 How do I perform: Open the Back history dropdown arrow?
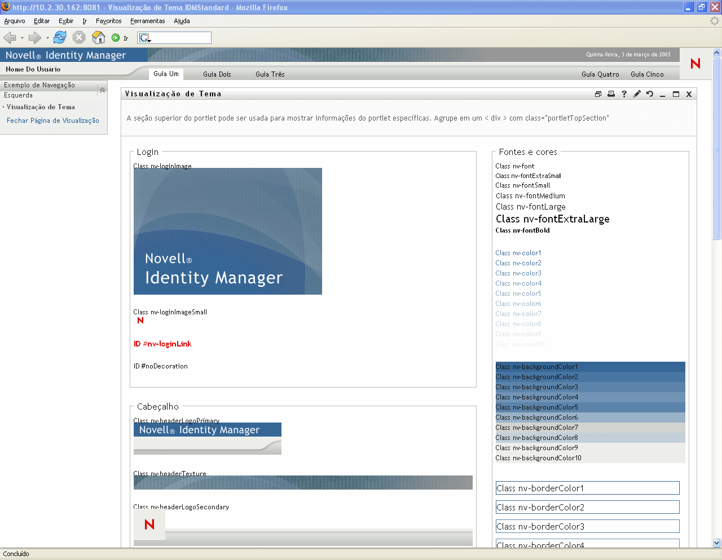22,38
